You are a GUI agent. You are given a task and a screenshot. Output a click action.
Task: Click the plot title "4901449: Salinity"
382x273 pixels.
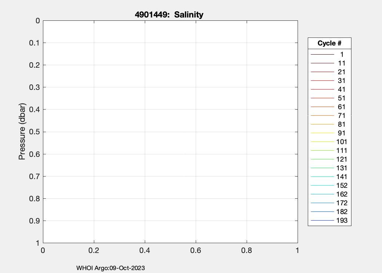tap(169, 15)
